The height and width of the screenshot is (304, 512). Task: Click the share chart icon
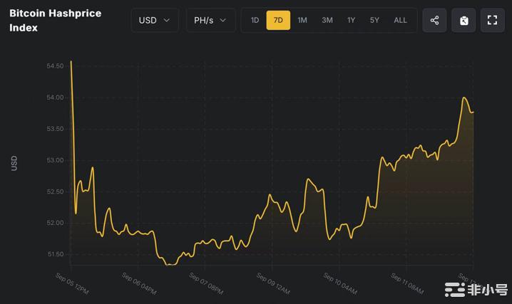coord(434,20)
